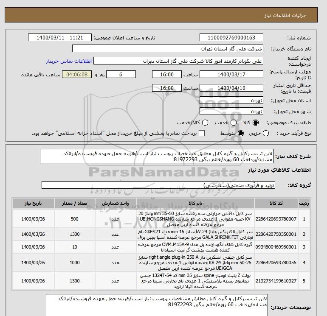Viewport: 327px width, 316px height.
Task: Select product code 2286420693780055
Action: [x=276, y=263]
